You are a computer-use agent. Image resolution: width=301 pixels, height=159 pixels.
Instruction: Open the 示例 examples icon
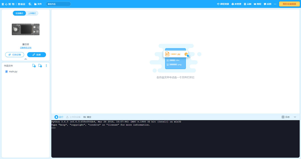[x=247, y=4]
